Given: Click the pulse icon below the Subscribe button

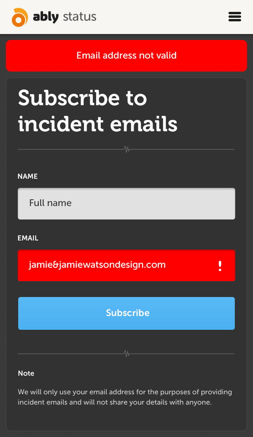Looking at the screenshot, I should pos(127,354).
